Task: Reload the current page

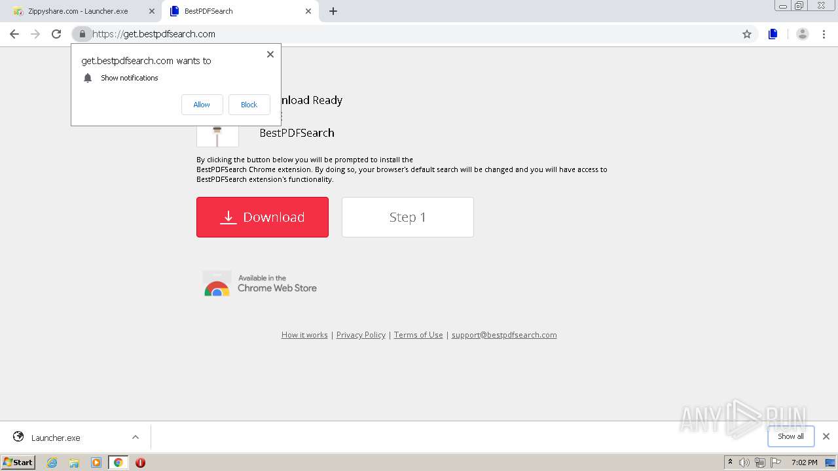Action: tap(56, 34)
